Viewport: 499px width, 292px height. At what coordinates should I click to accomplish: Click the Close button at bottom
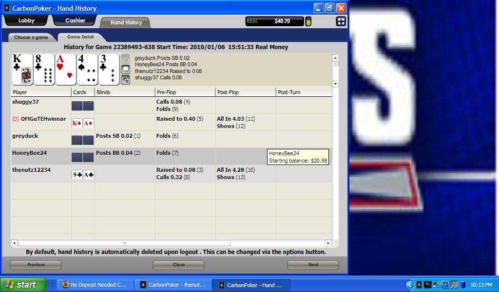[178, 265]
